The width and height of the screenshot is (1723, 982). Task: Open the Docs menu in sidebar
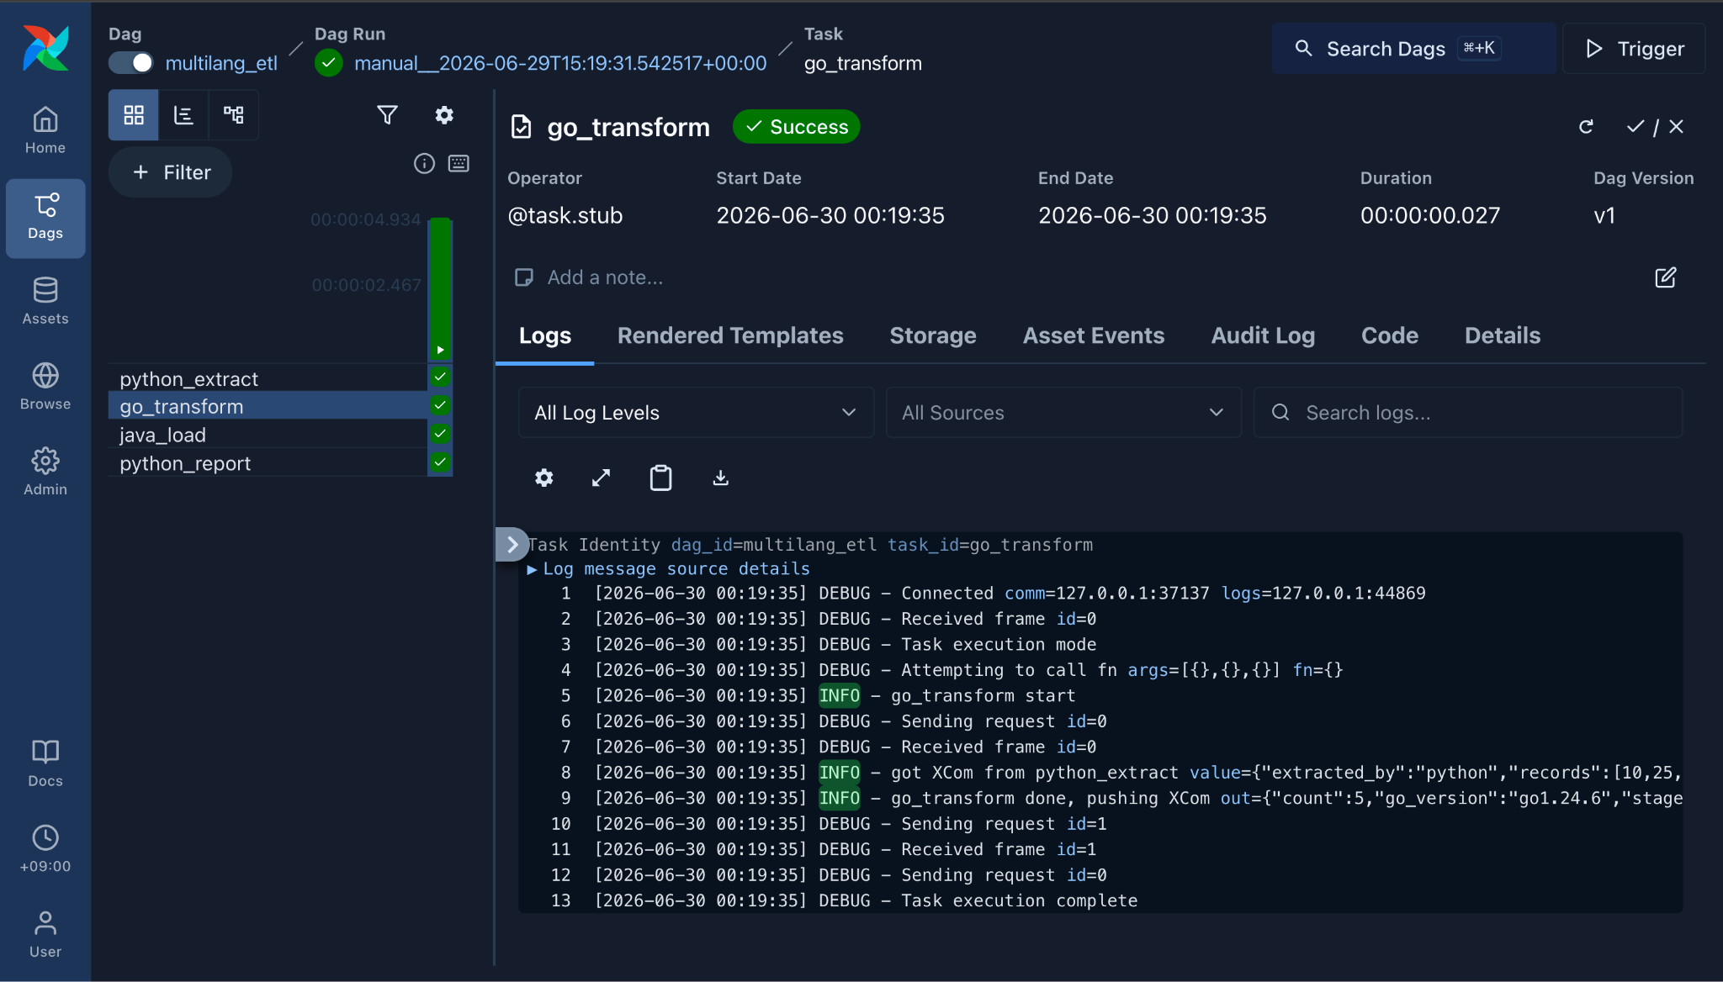45,763
